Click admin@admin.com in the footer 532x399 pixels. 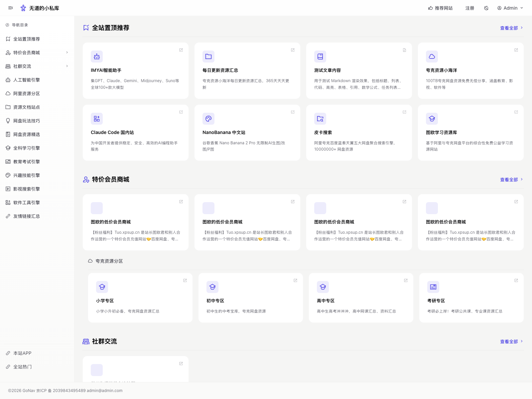104,391
